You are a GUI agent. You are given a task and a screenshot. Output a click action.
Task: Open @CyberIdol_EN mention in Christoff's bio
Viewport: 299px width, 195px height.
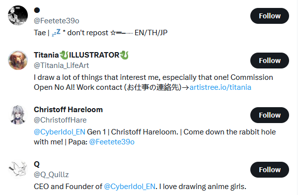click(x=60, y=132)
